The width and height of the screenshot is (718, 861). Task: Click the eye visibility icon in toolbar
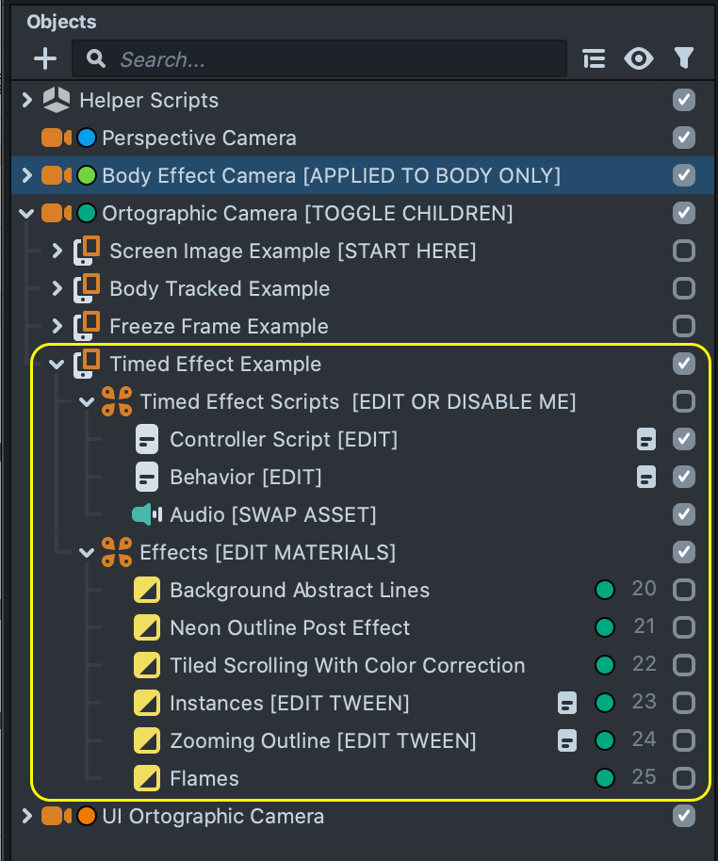(639, 59)
